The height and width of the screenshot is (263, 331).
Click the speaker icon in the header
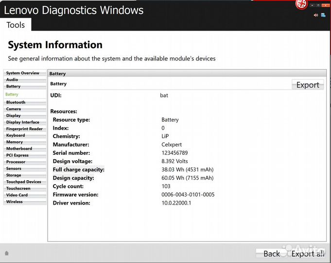(x=316, y=15)
